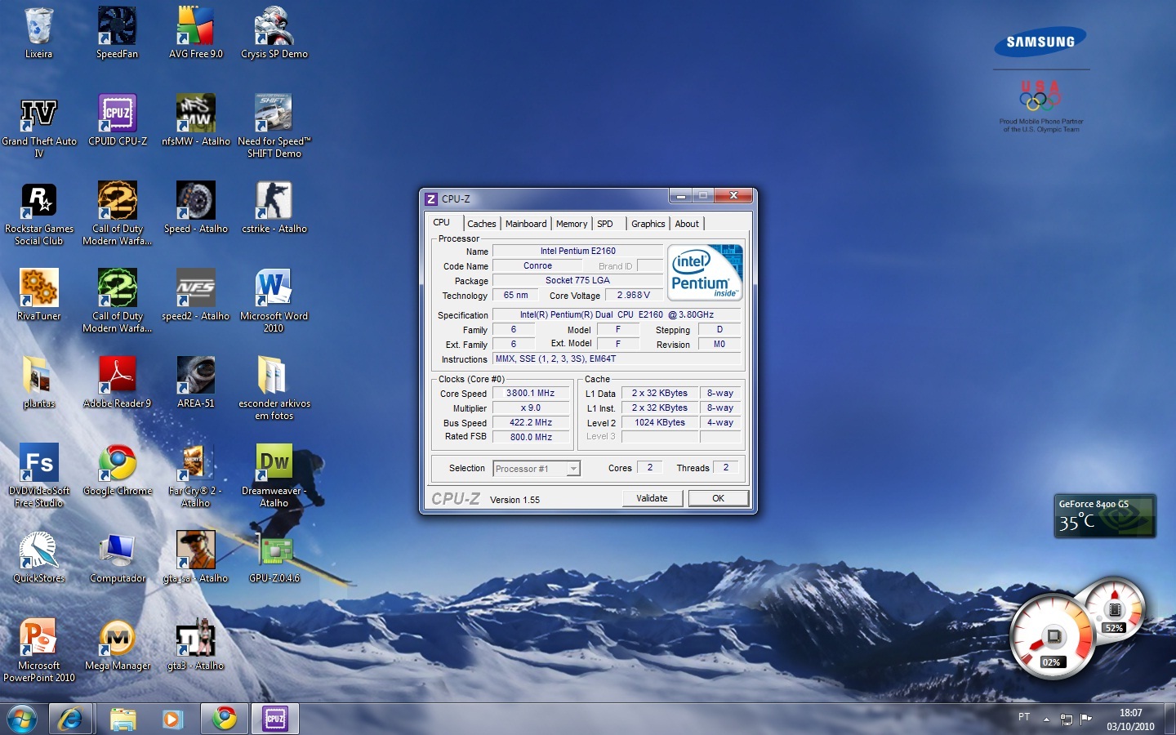Click the core speed value "3800.1 MHz"
The width and height of the screenshot is (1176, 735).
[530, 393]
